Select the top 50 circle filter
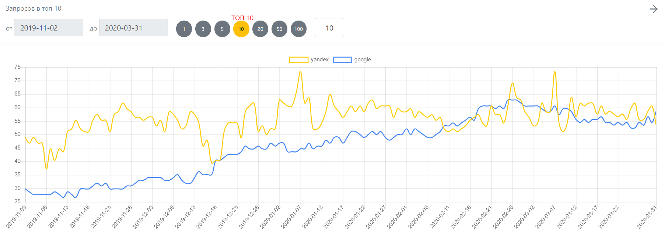 280,29
